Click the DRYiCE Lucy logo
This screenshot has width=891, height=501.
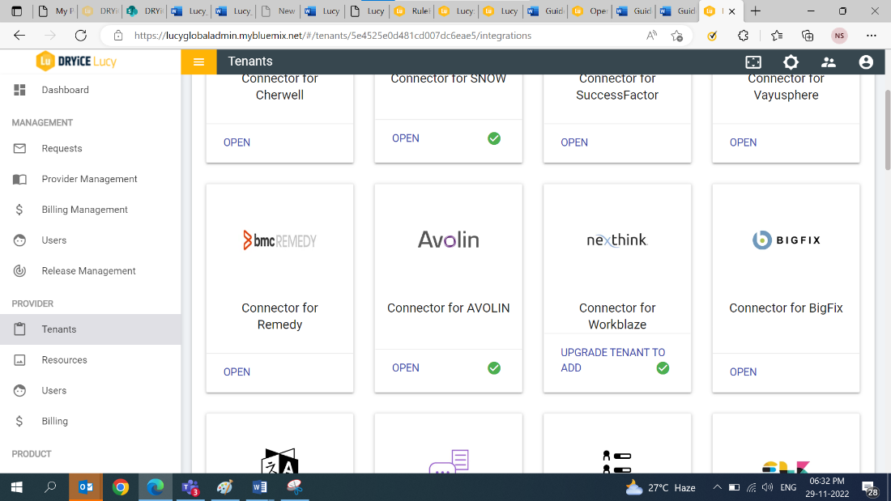pyautogui.click(x=76, y=62)
